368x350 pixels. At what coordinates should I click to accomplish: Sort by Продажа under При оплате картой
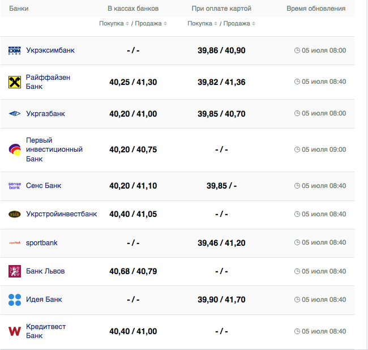coord(238,23)
